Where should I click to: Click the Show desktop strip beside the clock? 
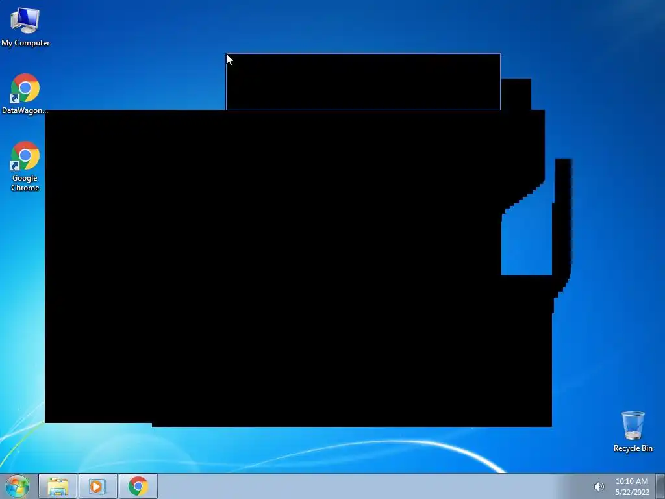coord(660,486)
